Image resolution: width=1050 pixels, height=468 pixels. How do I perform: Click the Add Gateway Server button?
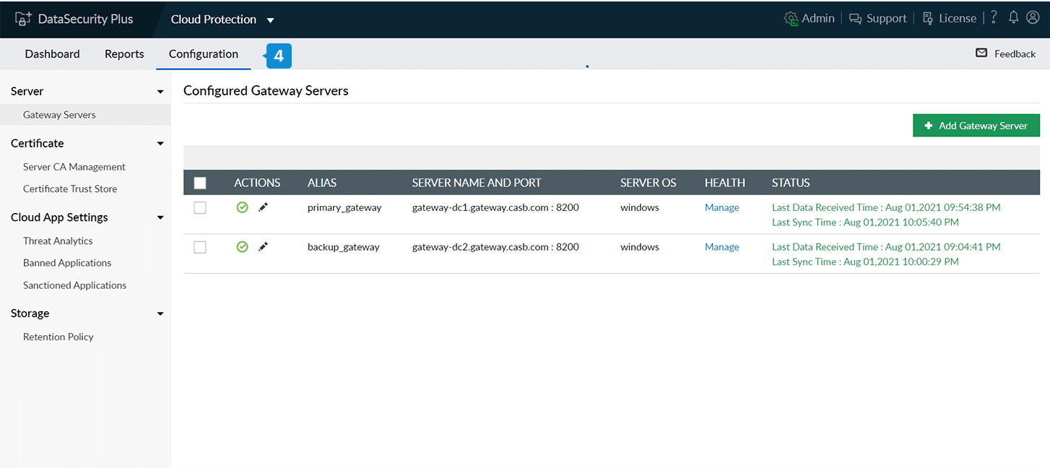point(976,126)
